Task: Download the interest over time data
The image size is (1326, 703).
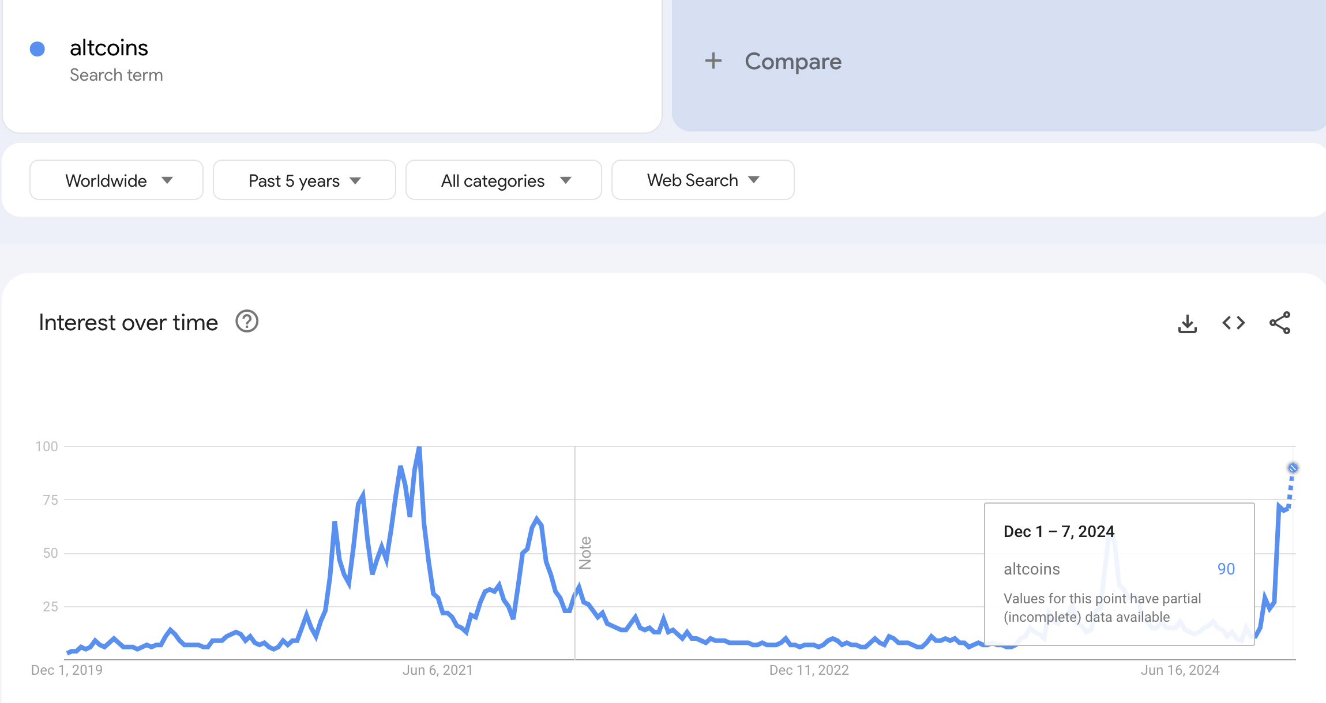Action: tap(1187, 323)
